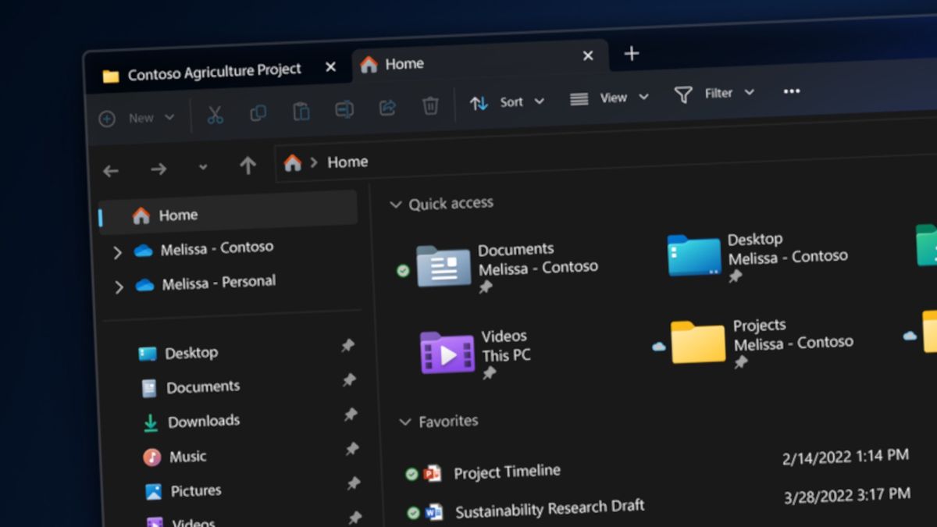Viewport: 937px width, 527px height.
Task: Go up one level with up arrow
Action: [248, 165]
